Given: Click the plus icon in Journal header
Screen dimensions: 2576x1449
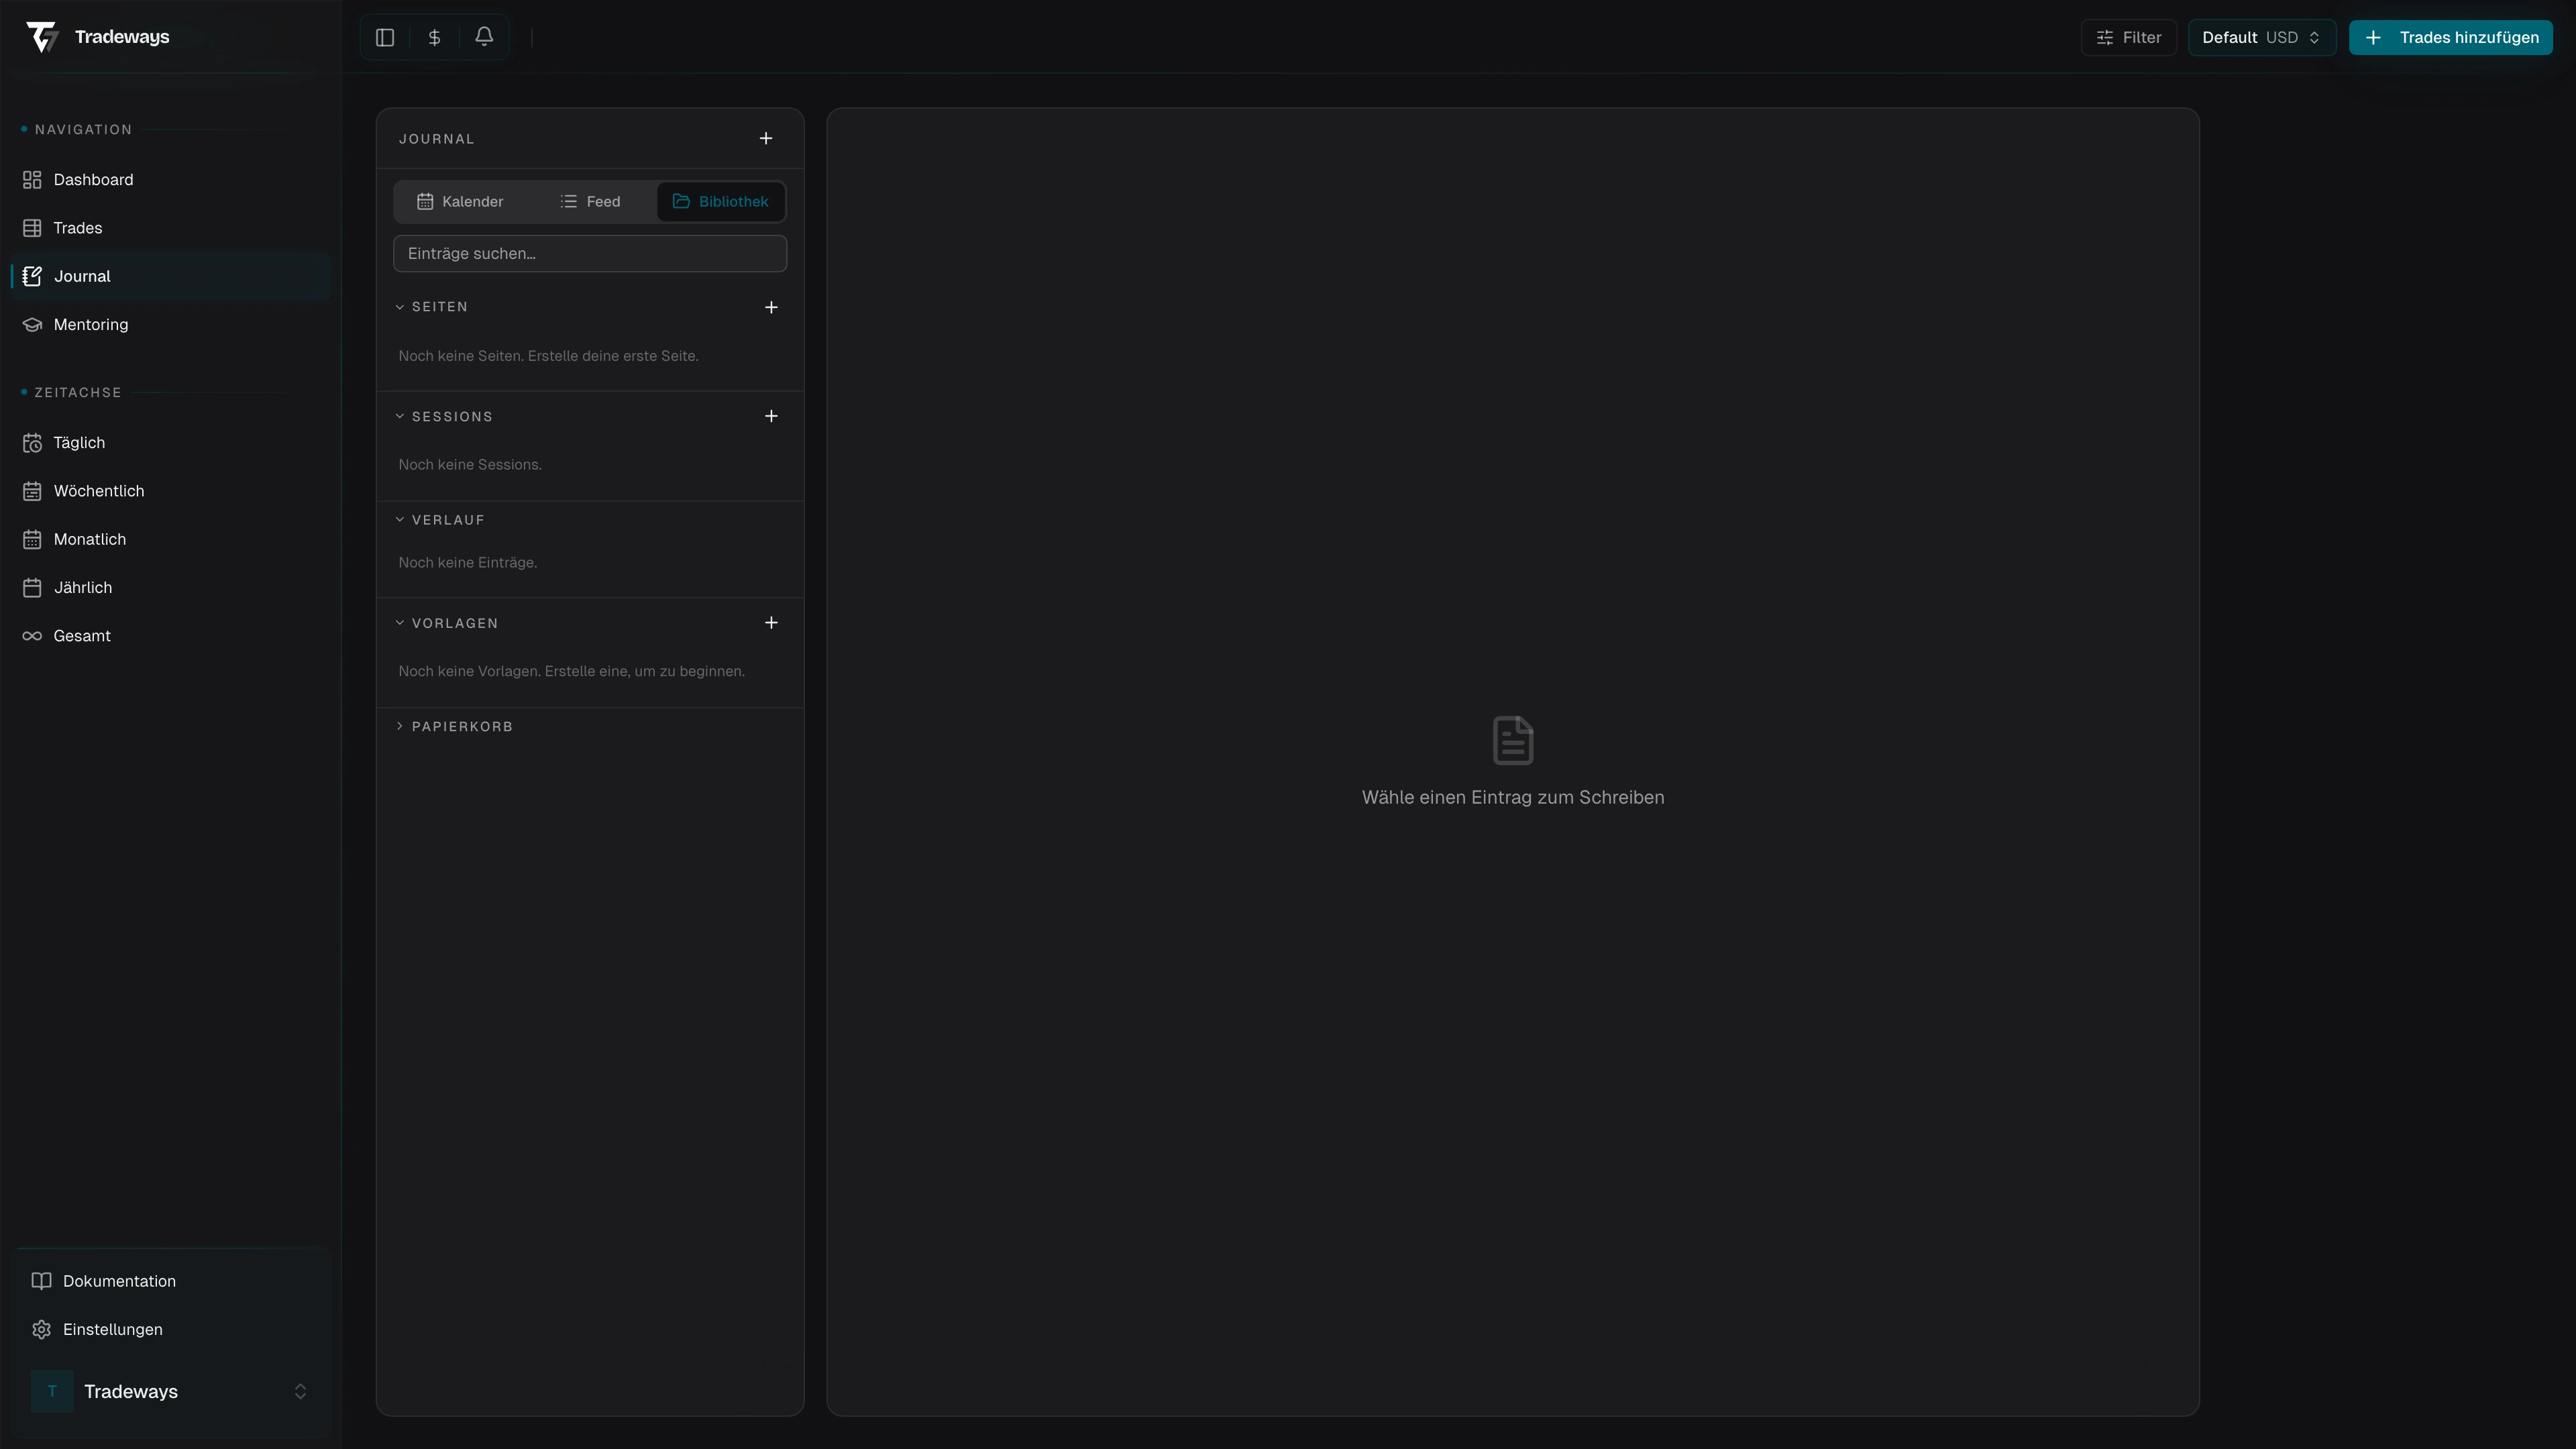Looking at the screenshot, I should (x=766, y=138).
